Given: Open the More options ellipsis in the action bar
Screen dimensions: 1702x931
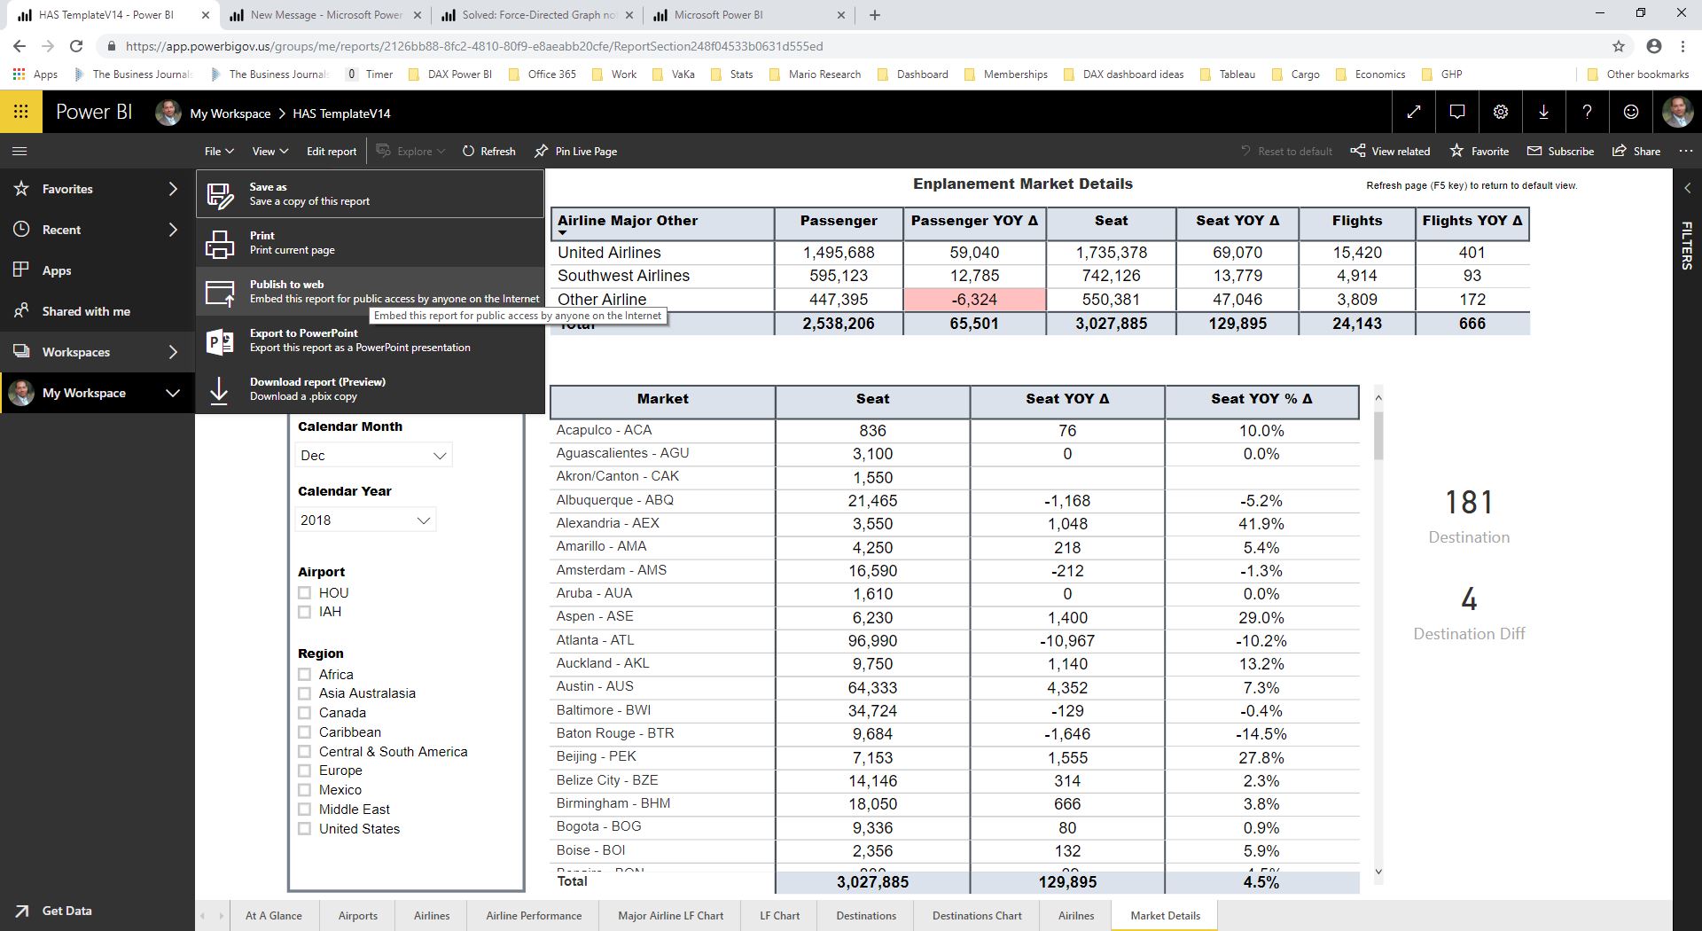Looking at the screenshot, I should [1685, 151].
